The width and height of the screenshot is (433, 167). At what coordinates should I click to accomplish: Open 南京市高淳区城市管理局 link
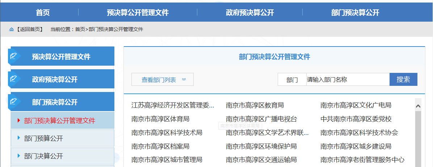click(167, 159)
